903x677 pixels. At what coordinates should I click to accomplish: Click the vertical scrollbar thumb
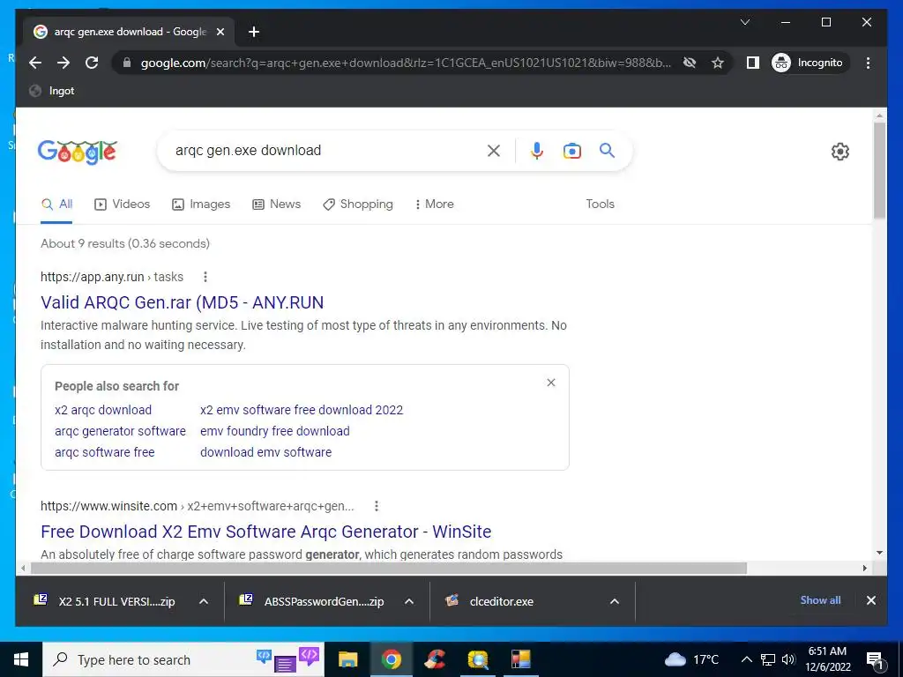pos(879,170)
